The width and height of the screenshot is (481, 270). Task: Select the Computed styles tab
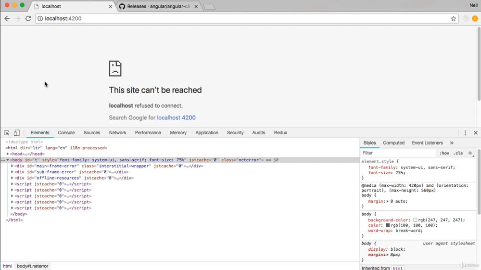(x=393, y=143)
